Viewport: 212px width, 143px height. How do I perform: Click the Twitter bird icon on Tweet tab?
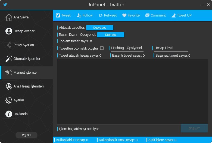point(58,15)
